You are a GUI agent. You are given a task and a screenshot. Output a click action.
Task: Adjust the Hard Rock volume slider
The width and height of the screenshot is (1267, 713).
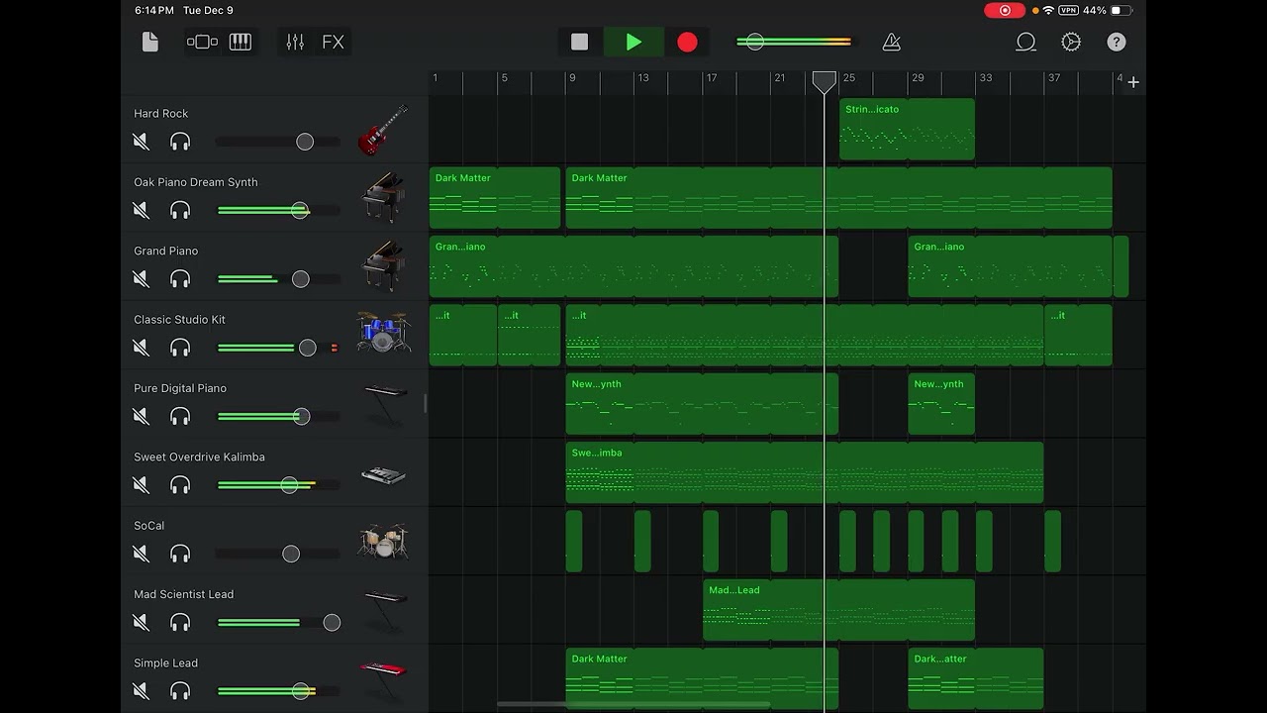click(x=278, y=142)
